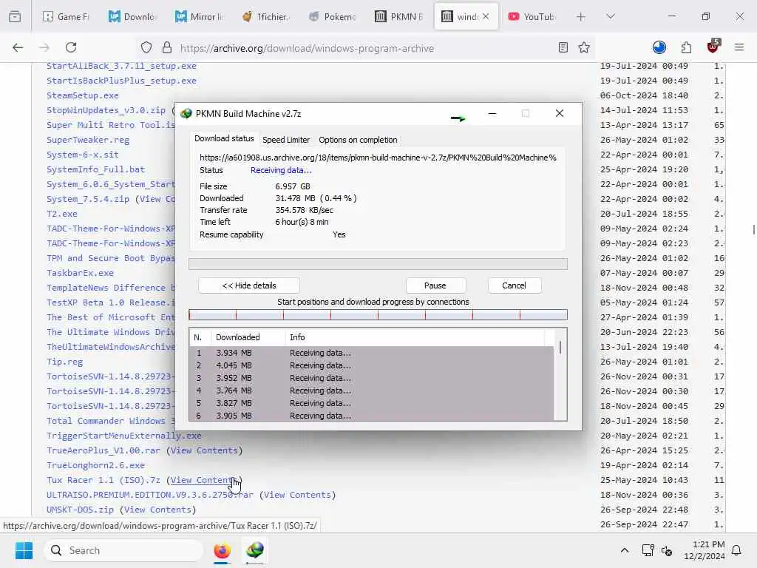The height and width of the screenshot is (568, 757).
Task: Switch to the Mirror li tab
Action: pos(199,16)
